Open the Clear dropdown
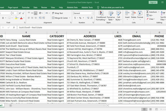 [151, 19]
